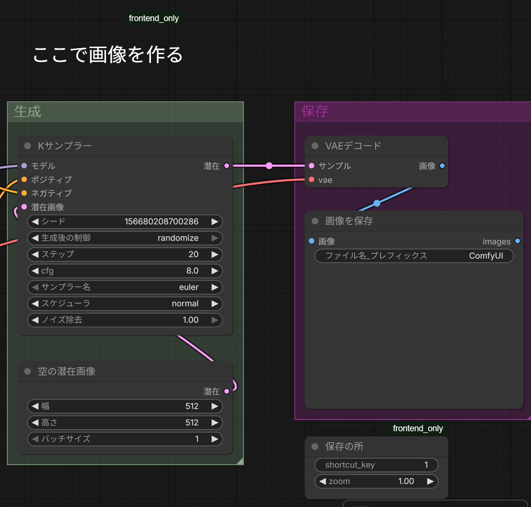Decrease cfg value with left arrow

[35, 271]
